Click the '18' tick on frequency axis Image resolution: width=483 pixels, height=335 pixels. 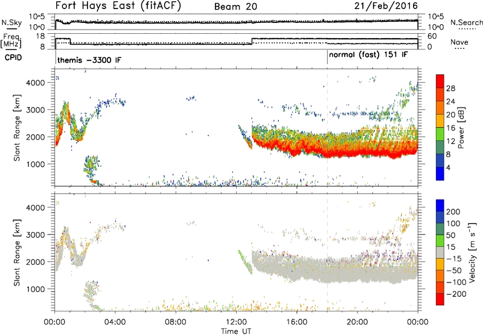[40, 36]
